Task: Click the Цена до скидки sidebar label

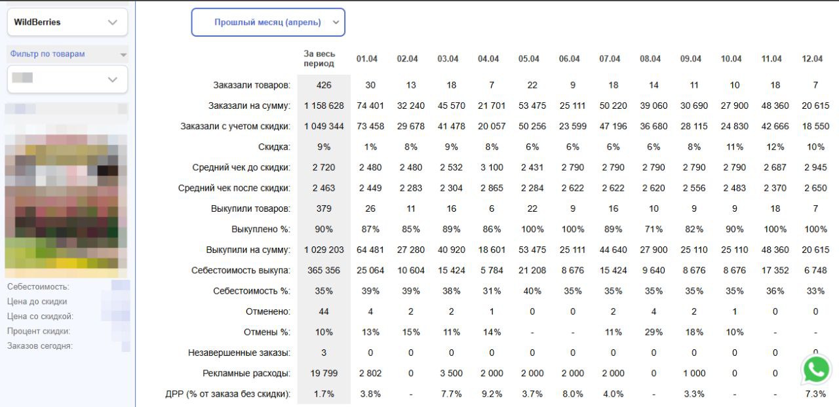Action: tap(37, 301)
